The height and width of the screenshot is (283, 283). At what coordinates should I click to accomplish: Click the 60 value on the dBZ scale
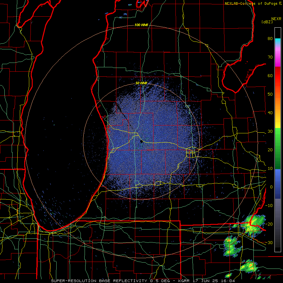(270, 75)
